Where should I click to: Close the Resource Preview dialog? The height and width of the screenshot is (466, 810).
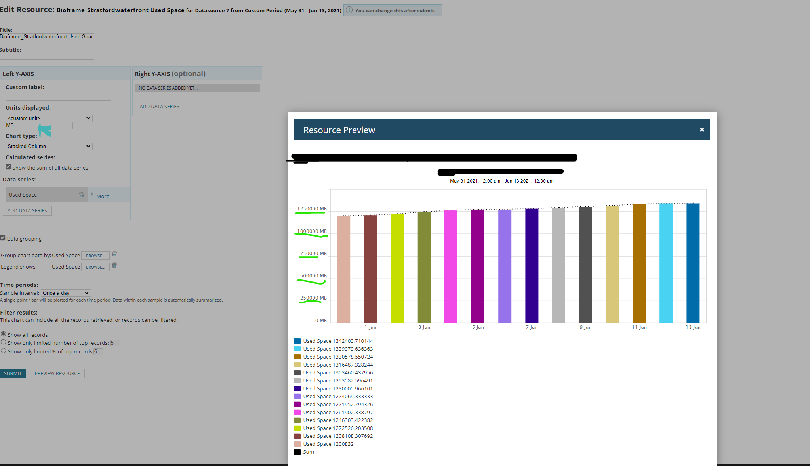pyautogui.click(x=702, y=130)
